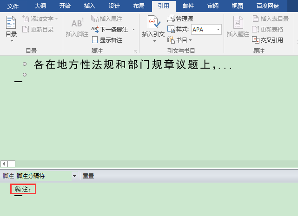The width and height of the screenshot is (298, 216).
Task: Expand the 插入引文 dropdown arrow
Action: [x=154, y=41]
